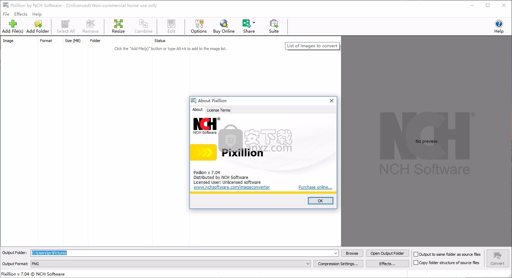Click OK in About Pixillion dialog

click(320, 201)
